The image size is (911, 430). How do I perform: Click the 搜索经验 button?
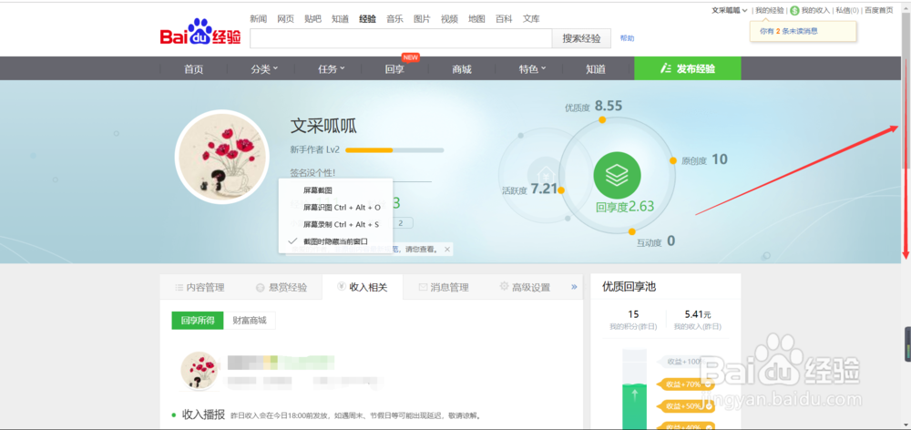(581, 38)
